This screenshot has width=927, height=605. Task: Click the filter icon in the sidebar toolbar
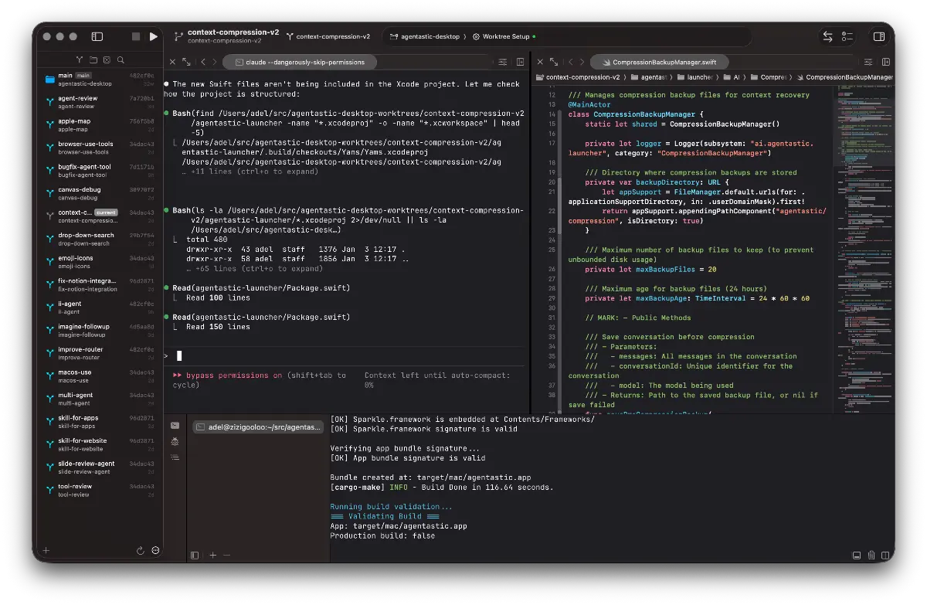pos(80,59)
